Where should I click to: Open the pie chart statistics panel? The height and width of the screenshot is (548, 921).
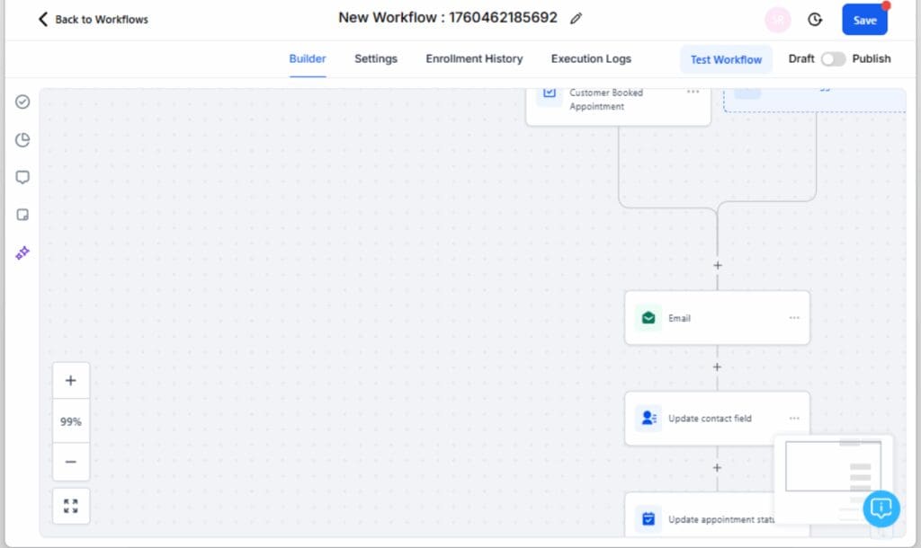(x=22, y=139)
